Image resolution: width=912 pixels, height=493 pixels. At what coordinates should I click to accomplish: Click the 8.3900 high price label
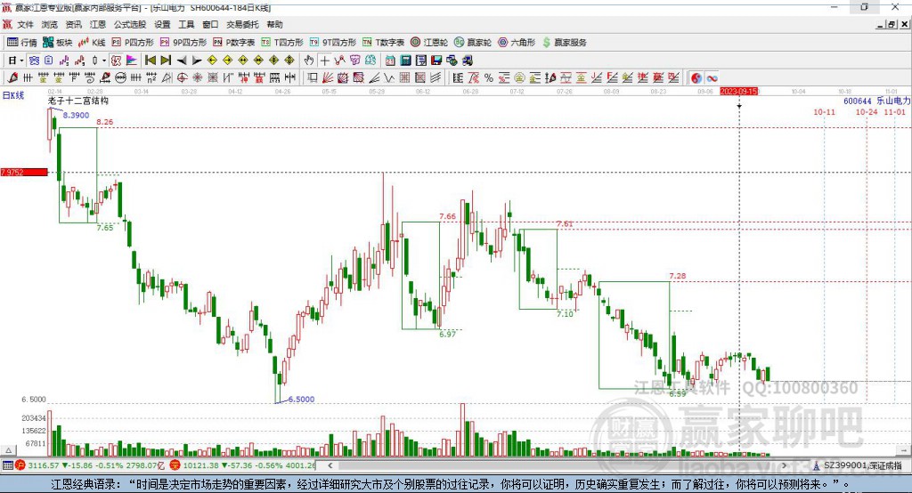click(x=77, y=115)
